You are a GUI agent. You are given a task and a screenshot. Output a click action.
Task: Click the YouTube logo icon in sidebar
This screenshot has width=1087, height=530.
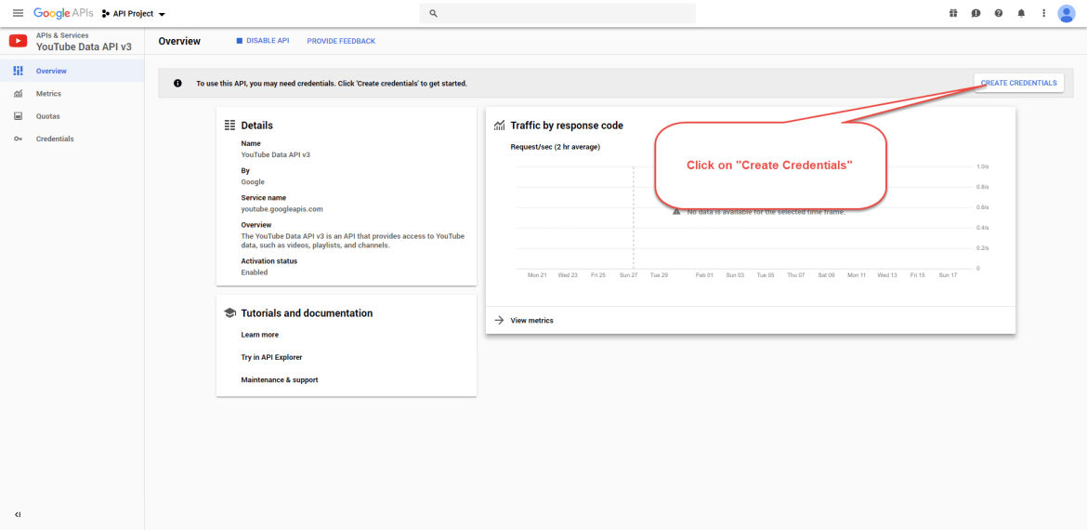click(18, 41)
